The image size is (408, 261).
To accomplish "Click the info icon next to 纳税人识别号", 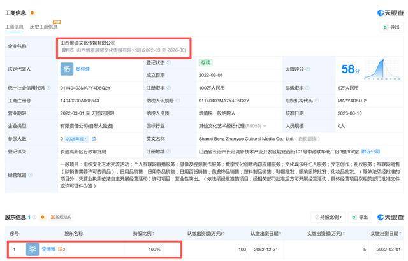I will [178, 101].
